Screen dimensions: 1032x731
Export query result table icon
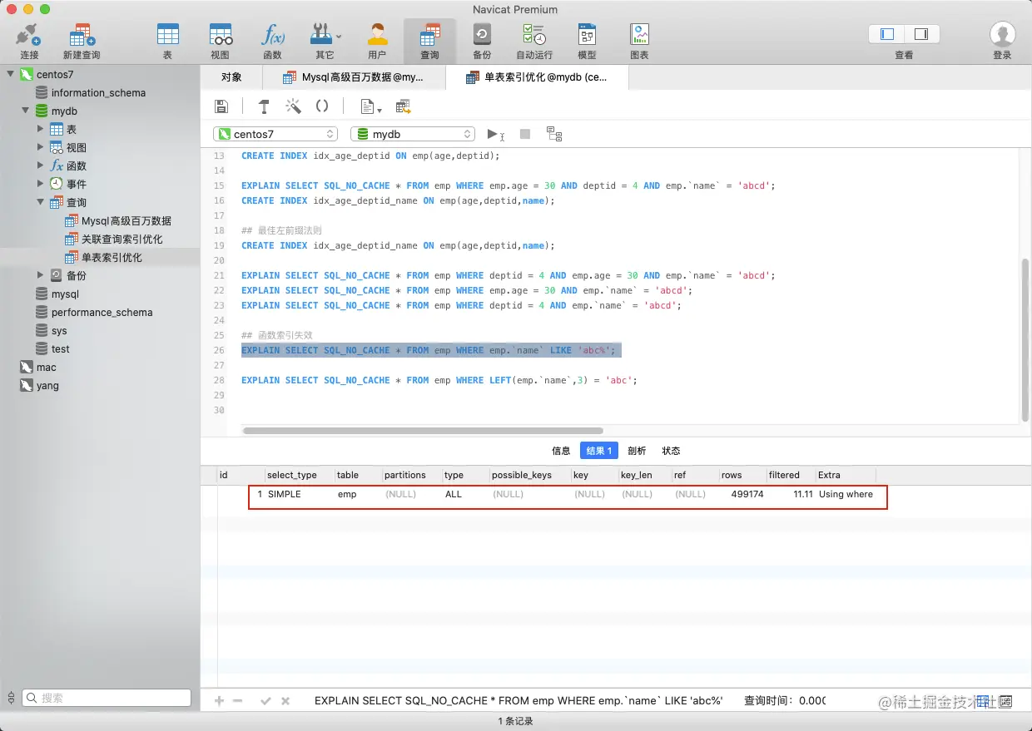click(404, 106)
